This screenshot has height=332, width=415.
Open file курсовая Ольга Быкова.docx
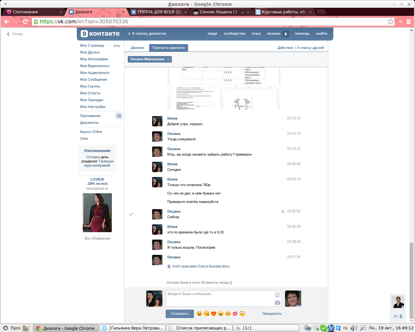point(201,266)
